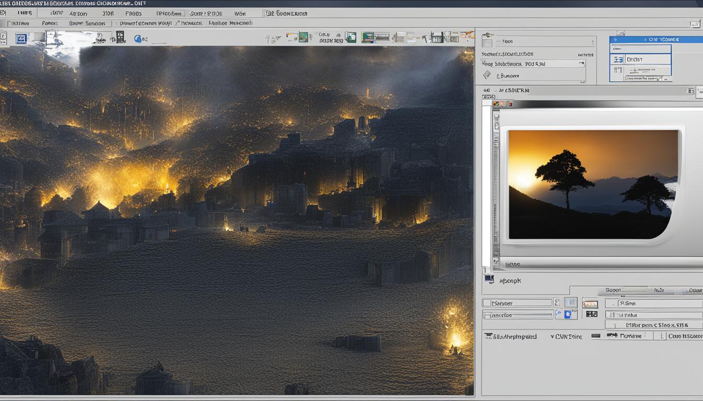Select the calendar grid icon beside Dicisy field
The height and width of the screenshot is (401, 703).
pyautogui.click(x=617, y=60)
